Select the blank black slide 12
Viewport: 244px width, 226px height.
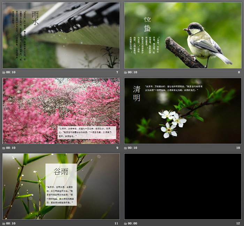click(183, 186)
